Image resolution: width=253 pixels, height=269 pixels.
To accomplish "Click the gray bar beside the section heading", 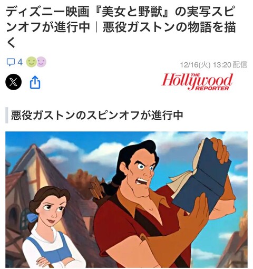I will tap(7, 116).
